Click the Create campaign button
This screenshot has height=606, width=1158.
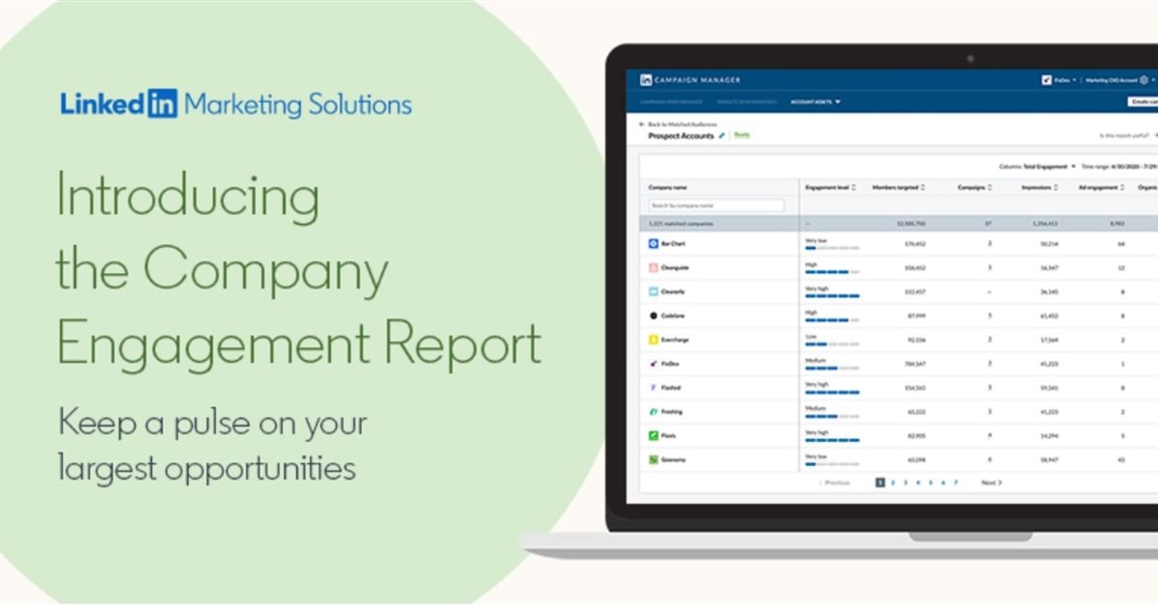(1143, 101)
